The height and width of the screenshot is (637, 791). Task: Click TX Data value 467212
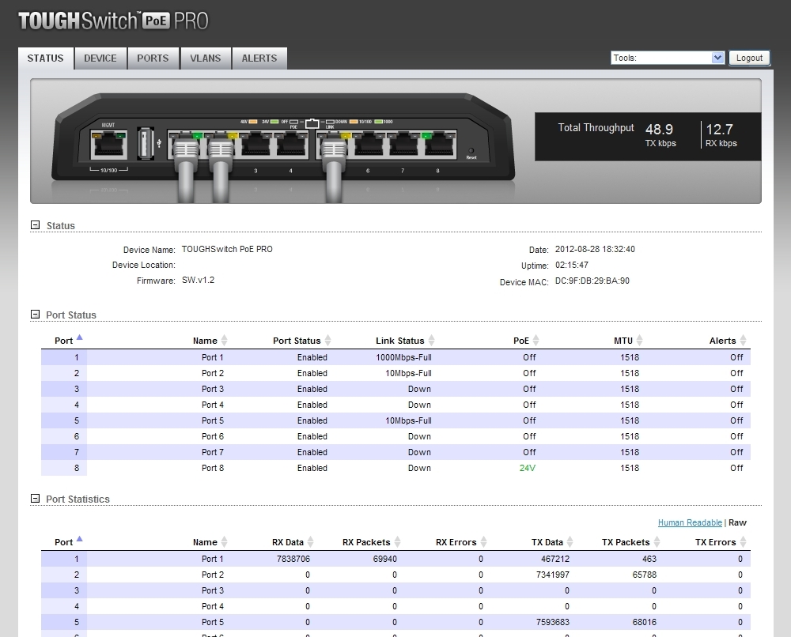[x=555, y=559]
